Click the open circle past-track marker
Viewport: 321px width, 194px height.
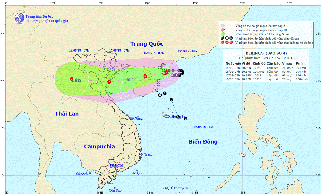point(159,95)
